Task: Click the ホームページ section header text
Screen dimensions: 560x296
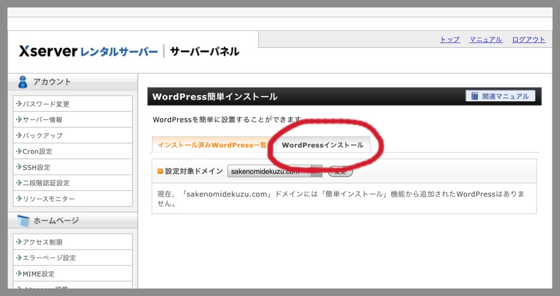Action: click(x=56, y=221)
